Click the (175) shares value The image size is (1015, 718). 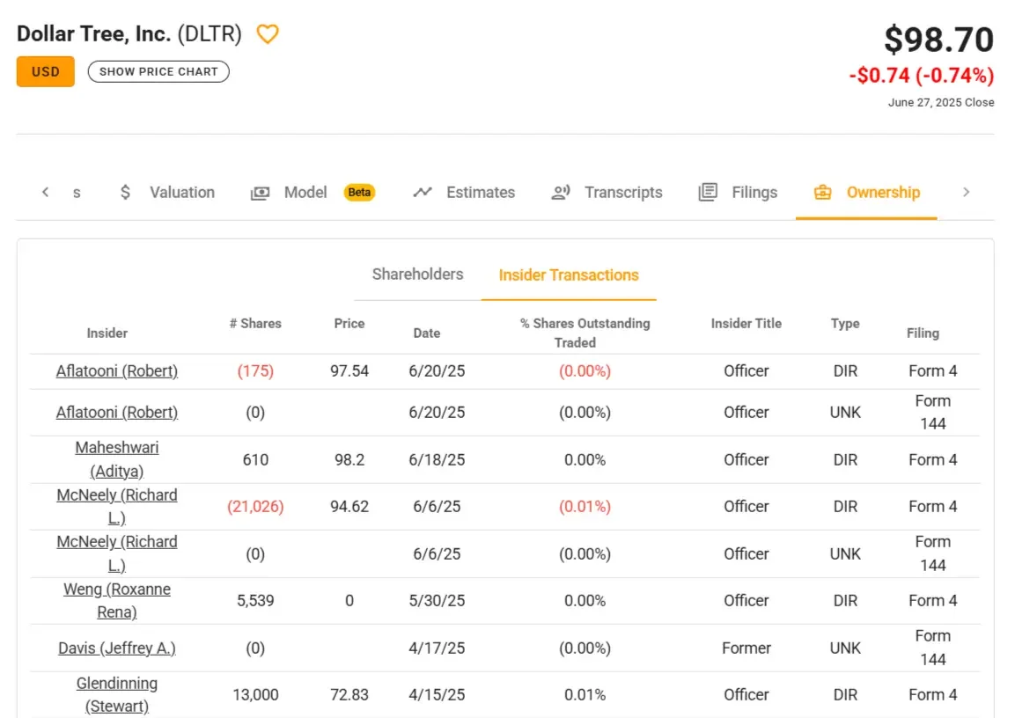pos(255,370)
